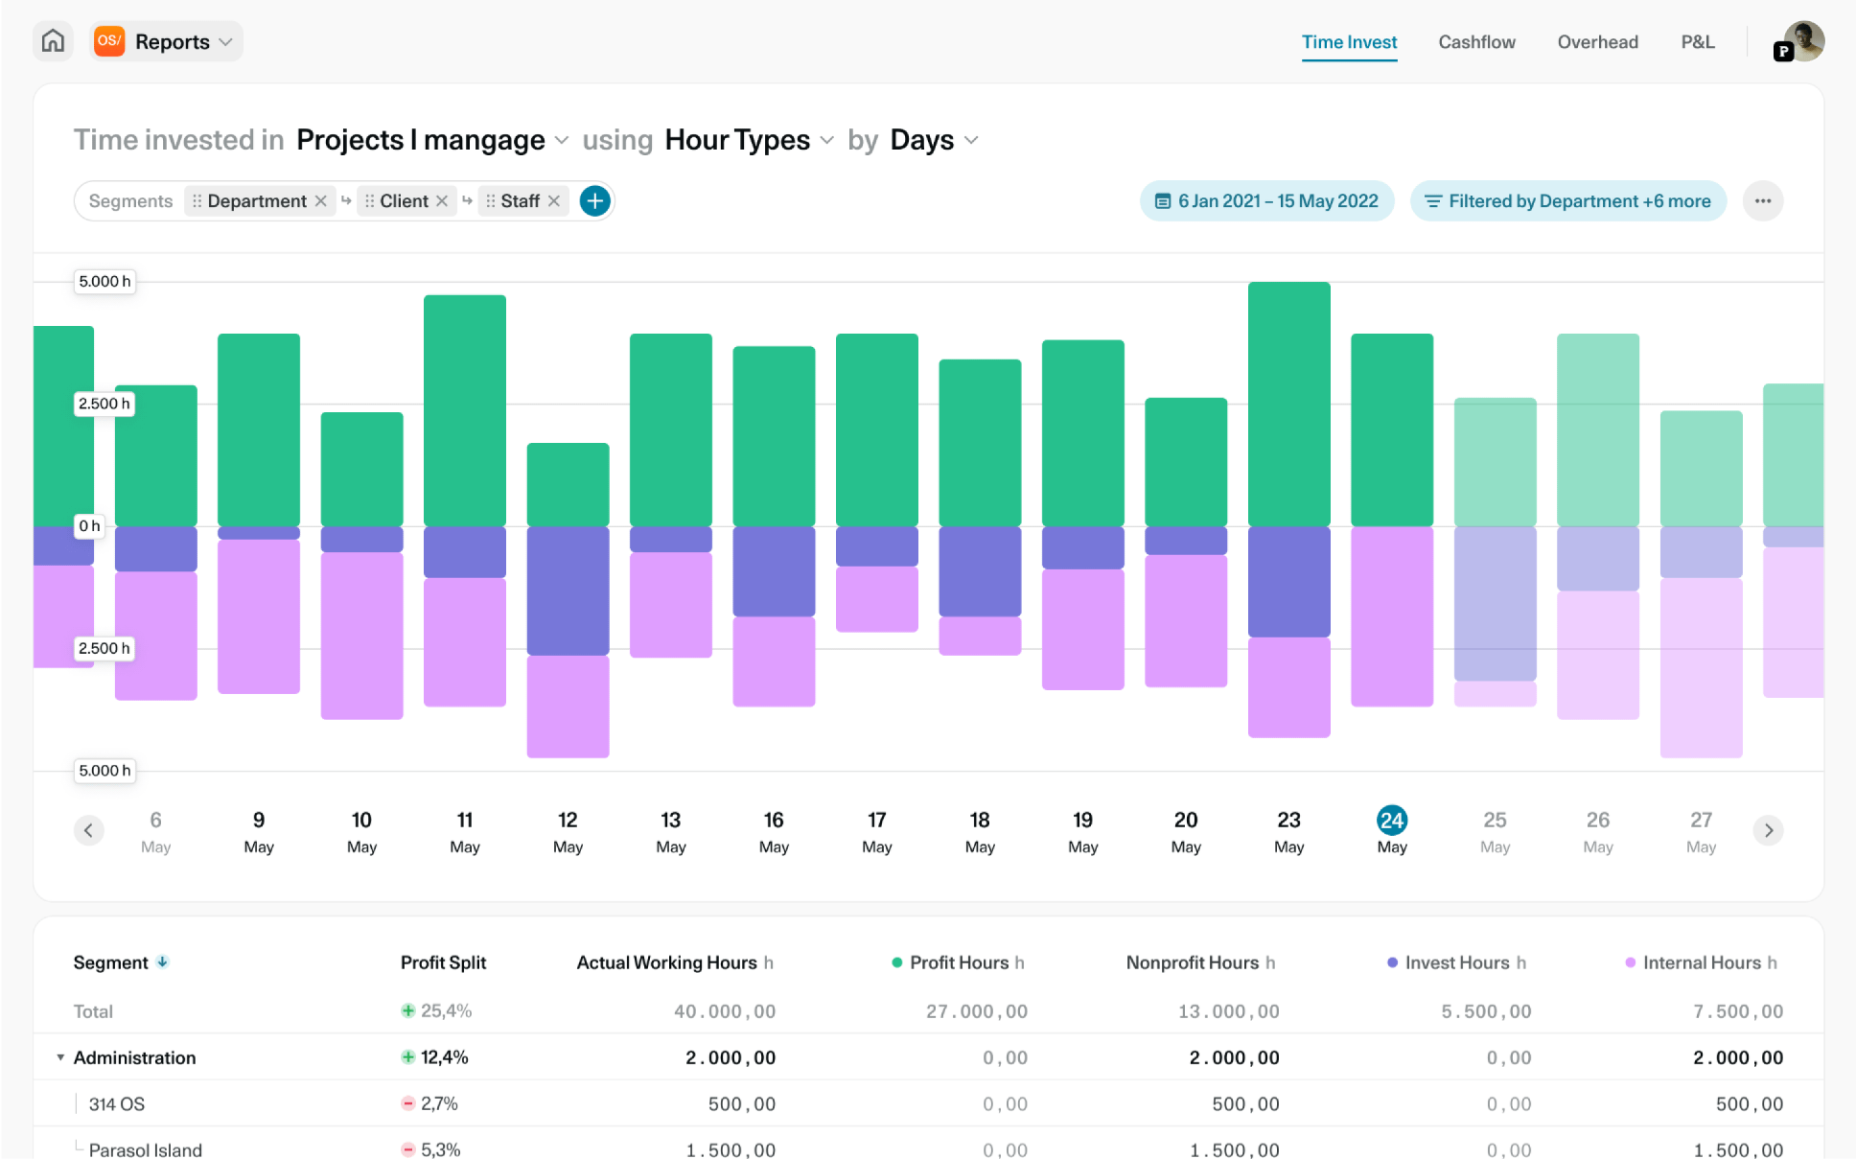Click the Nonprofit Hours column header
Viewport: 1856px width, 1159px height.
tap(1200, 962)
